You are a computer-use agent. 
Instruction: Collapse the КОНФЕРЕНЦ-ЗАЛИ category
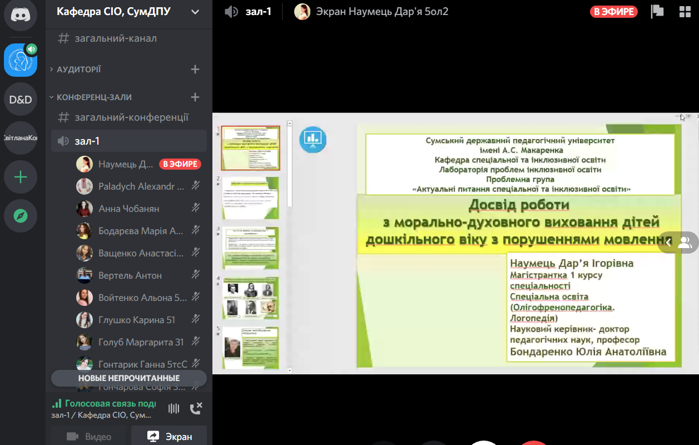pyautogui.click(x=93, y=97)
